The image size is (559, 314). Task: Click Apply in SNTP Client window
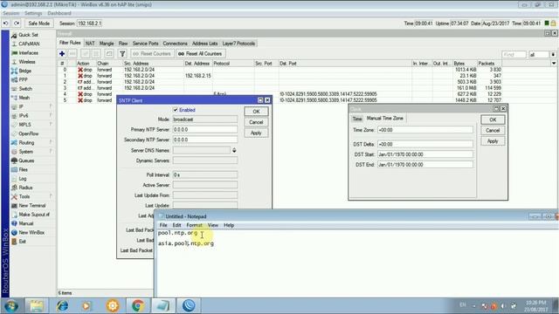click(256, 133)
